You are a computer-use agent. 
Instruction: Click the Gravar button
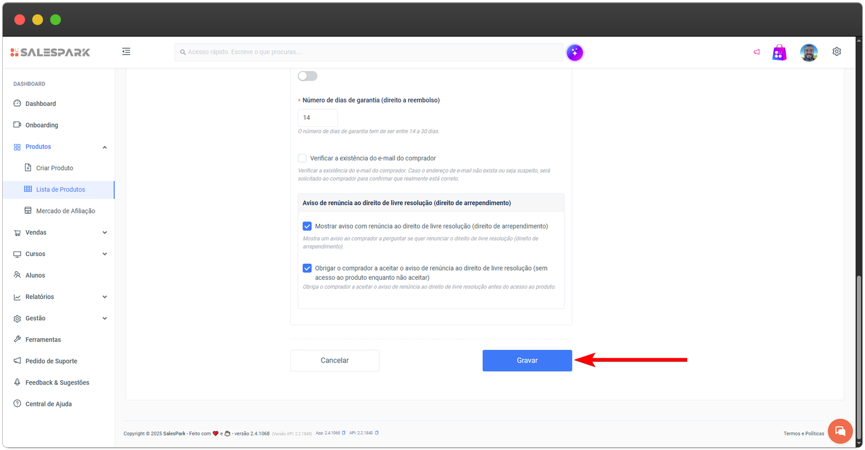(x=527, y=361)
